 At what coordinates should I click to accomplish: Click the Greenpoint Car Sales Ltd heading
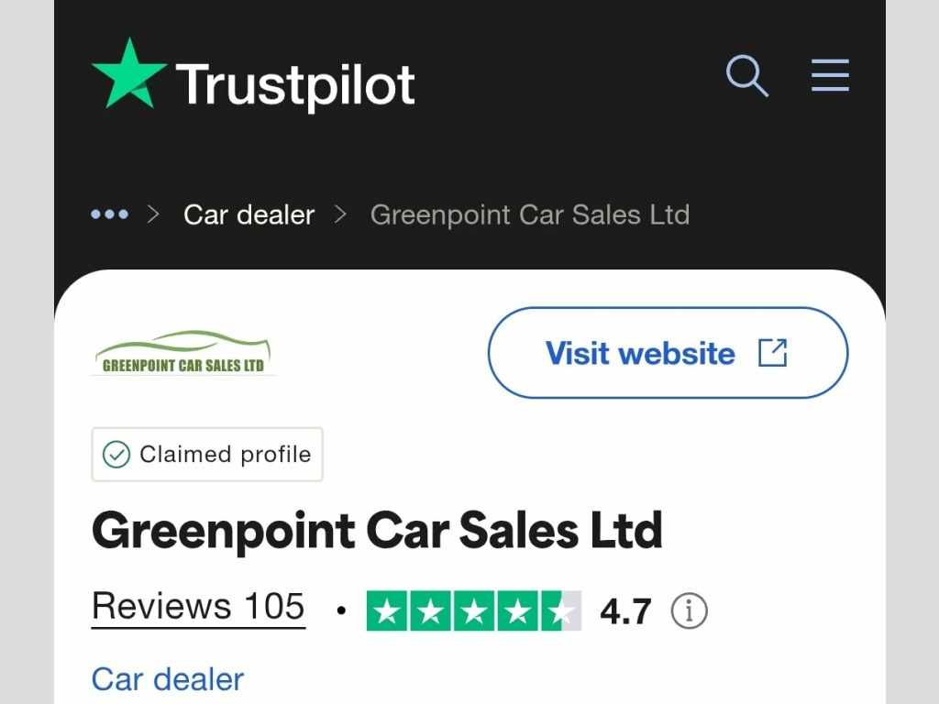click(377, 531)
